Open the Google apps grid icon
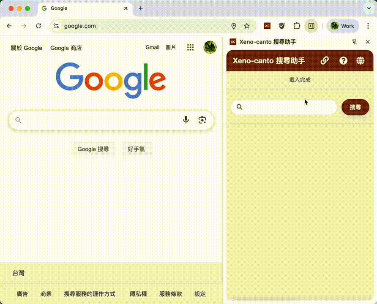This screenshot has height=304, width=377. [x=191, y=47]
